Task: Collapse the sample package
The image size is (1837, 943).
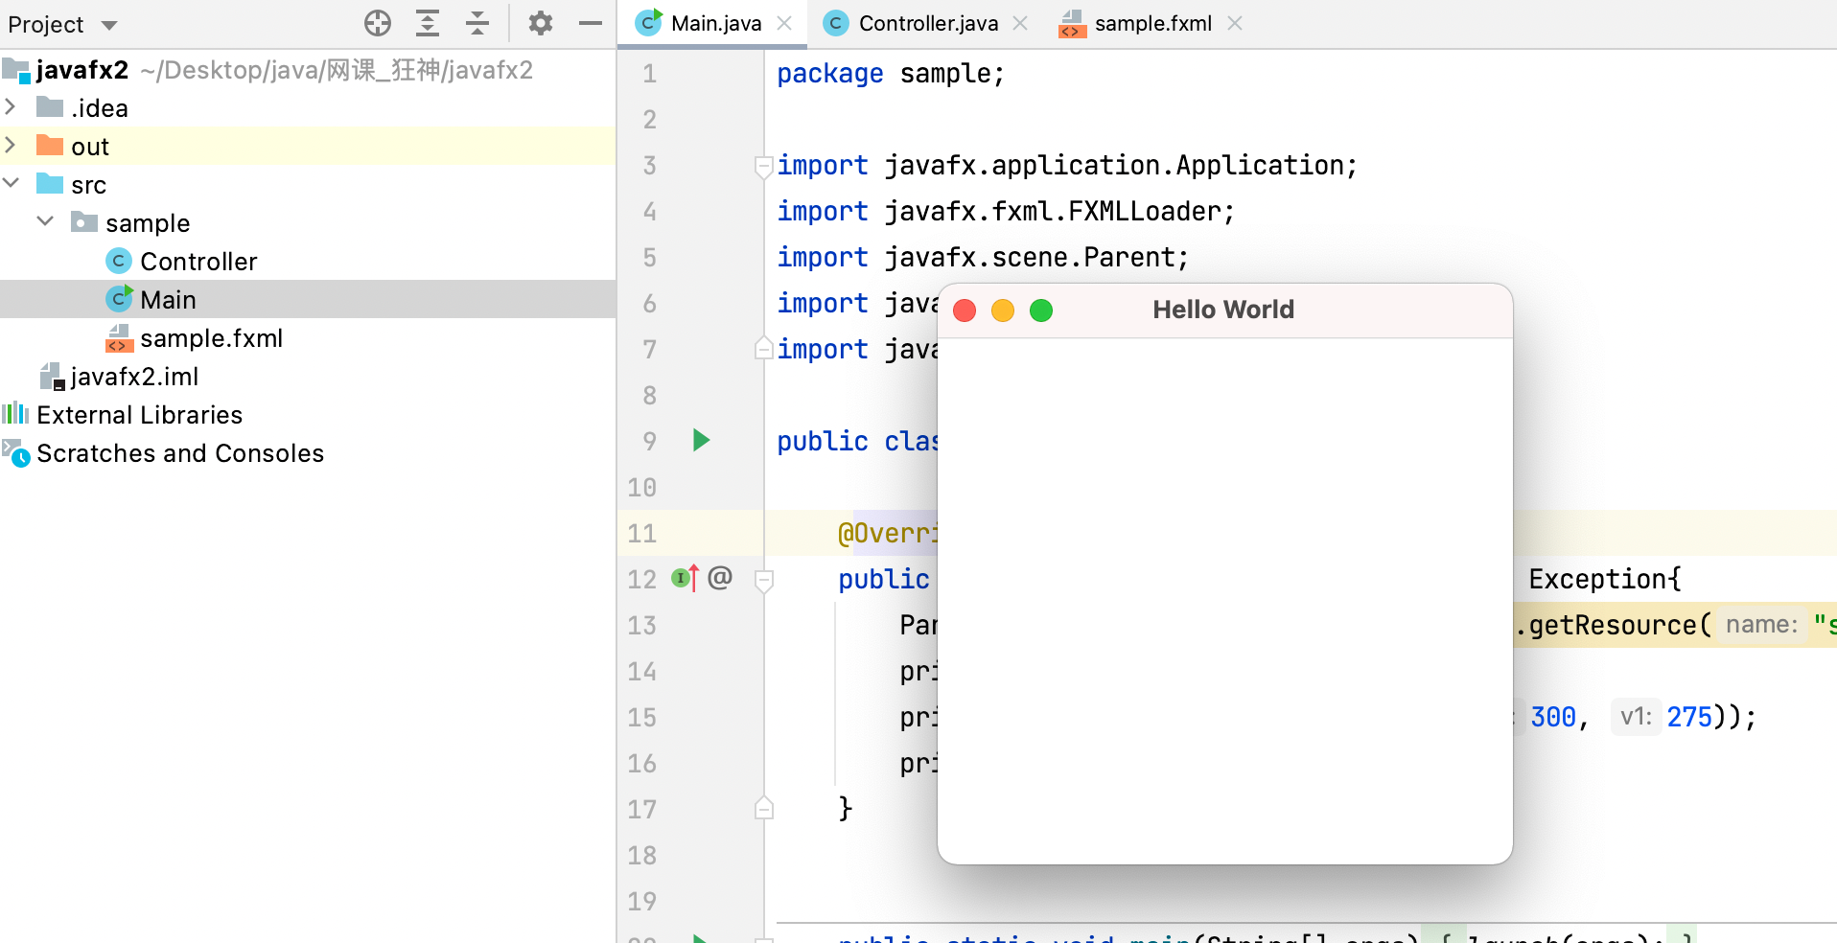Action: point(45,221)
